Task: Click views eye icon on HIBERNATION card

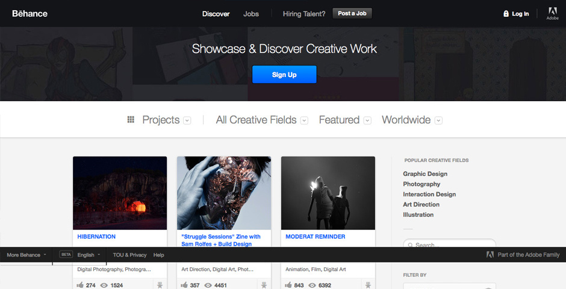Action: tap(104, 285)
